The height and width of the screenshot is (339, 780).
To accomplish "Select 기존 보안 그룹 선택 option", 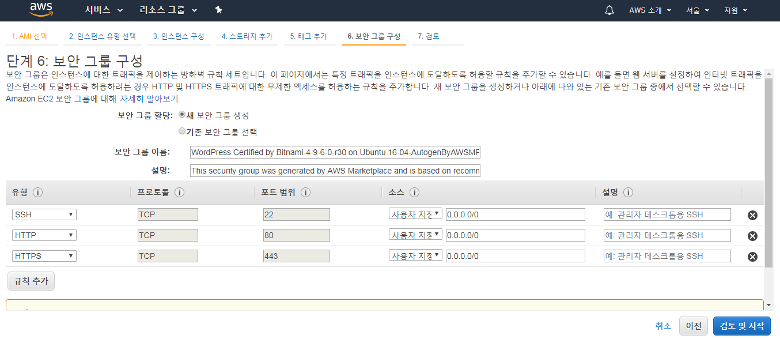I will click(182, 131).
